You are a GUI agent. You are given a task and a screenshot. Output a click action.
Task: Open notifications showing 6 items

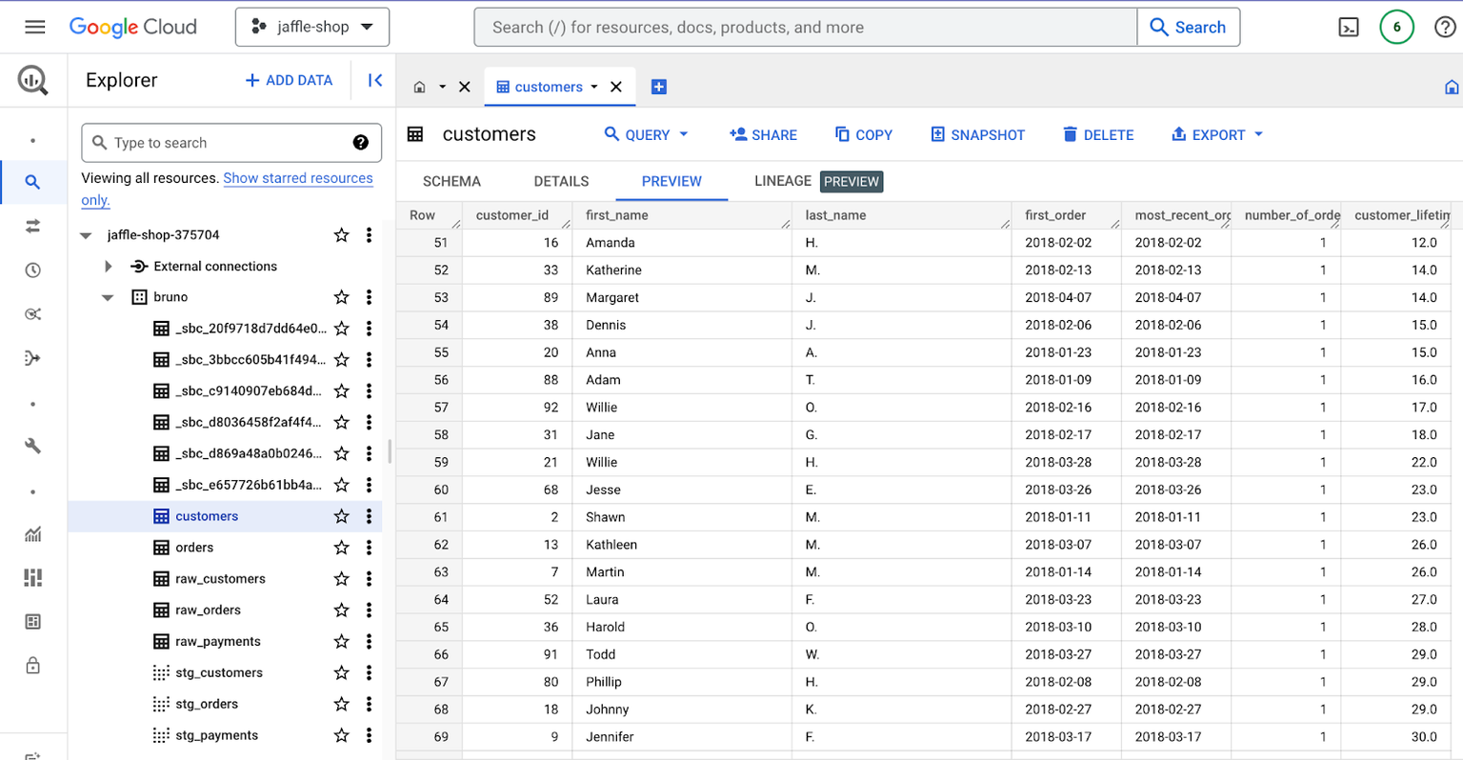[x=1396, y=27]
